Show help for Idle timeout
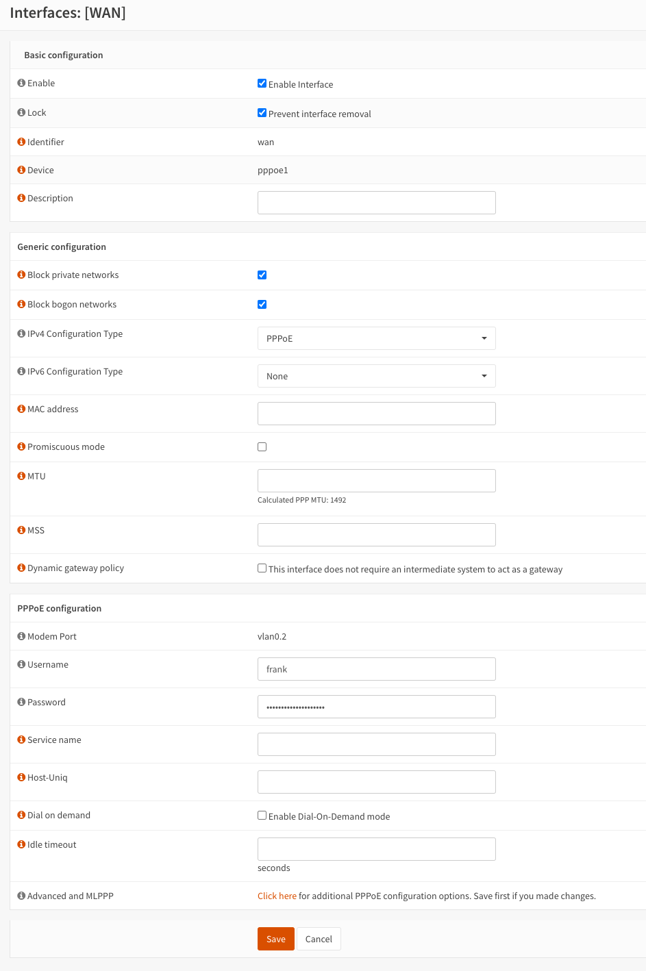 click(x=21, y=844)
